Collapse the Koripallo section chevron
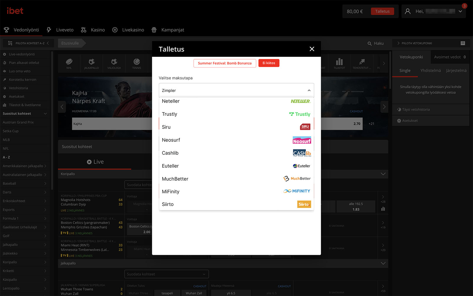The image size is (473, 296). (383, 174)
